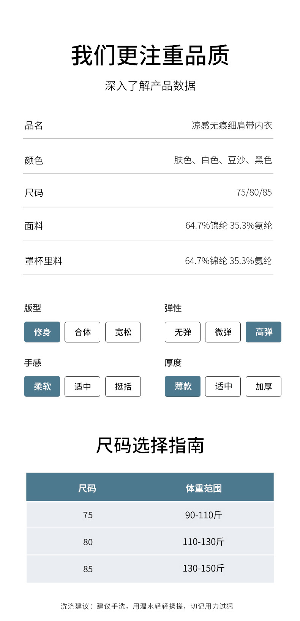Select 无弹 under elasticity

pyautogui.click(x=183, y=332)
